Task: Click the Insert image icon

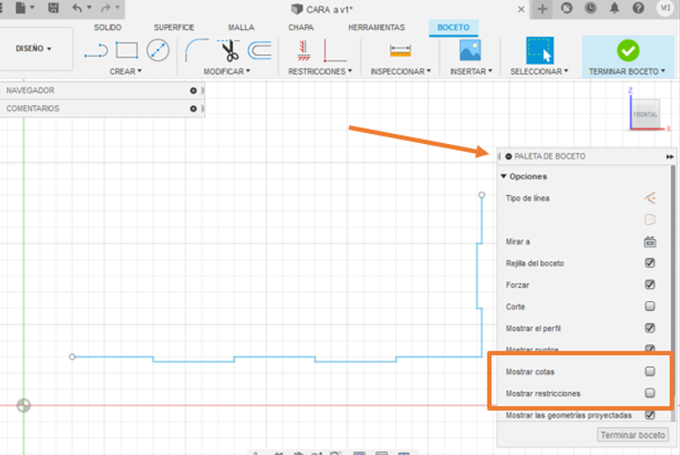Action: click(470, 50)
